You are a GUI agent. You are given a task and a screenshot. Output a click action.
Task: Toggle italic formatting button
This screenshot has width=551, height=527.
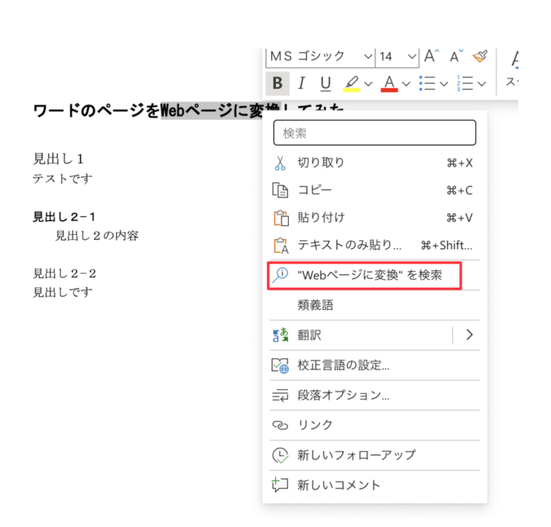pos(301,84)
